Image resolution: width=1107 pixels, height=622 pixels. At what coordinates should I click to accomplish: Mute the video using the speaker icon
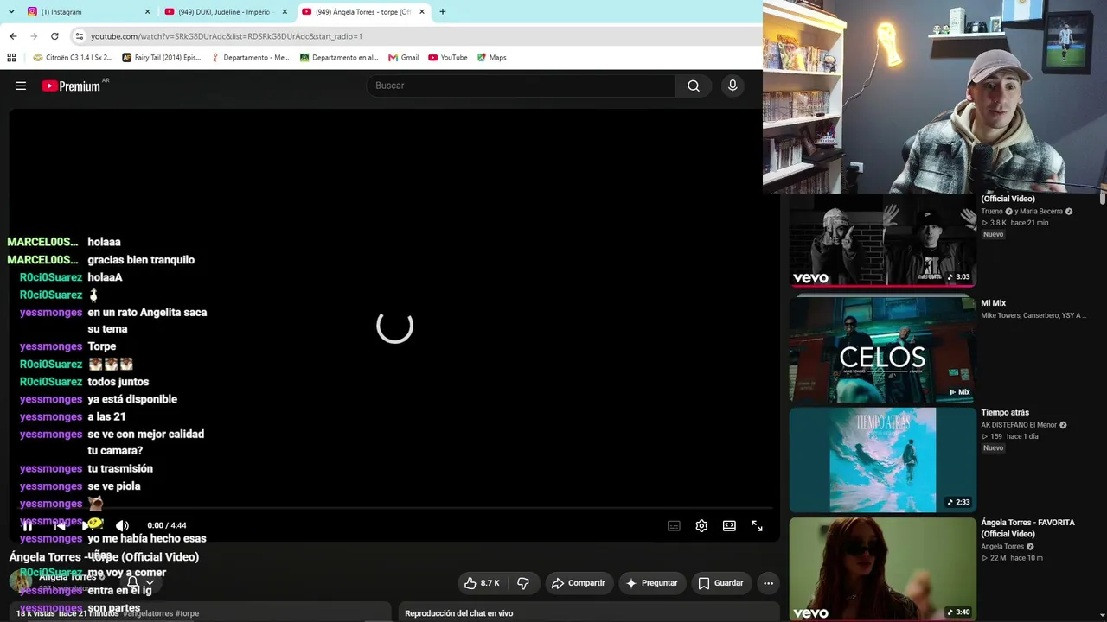[122, 525]
